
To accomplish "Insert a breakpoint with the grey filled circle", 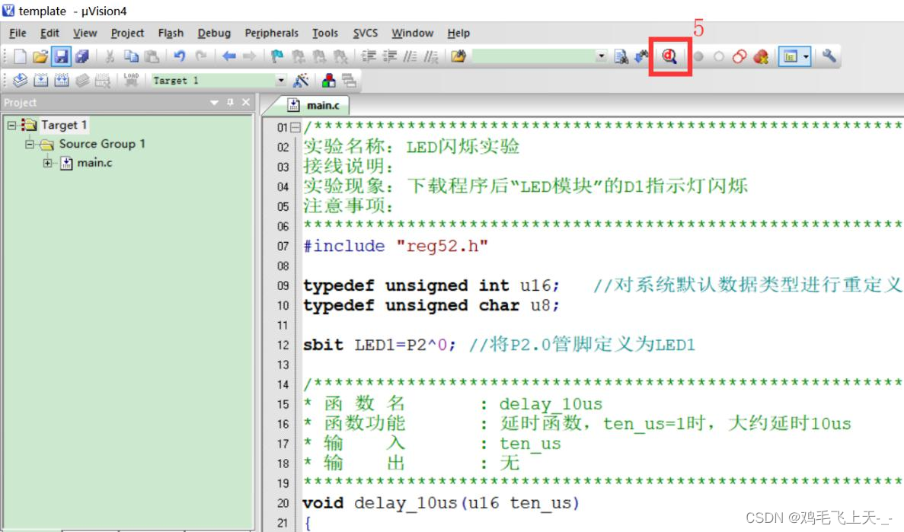I will [698, 56].
